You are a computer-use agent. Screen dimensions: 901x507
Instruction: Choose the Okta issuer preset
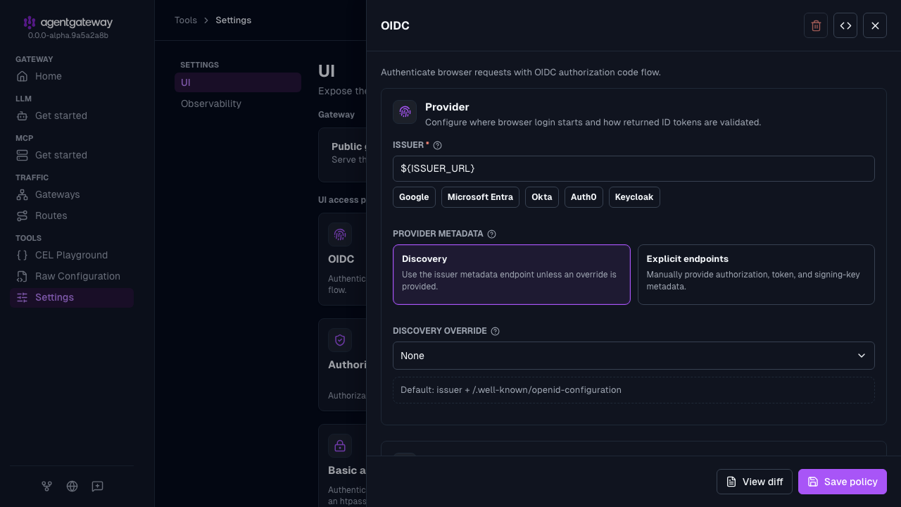click(x=542, y=197)
